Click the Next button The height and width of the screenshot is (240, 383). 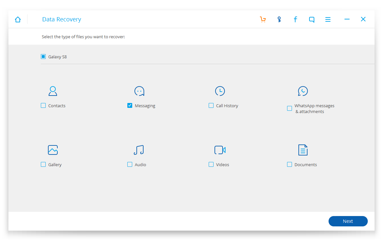(x=348, y=221)
